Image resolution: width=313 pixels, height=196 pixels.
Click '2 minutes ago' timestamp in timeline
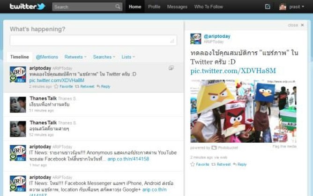[40, 86]
